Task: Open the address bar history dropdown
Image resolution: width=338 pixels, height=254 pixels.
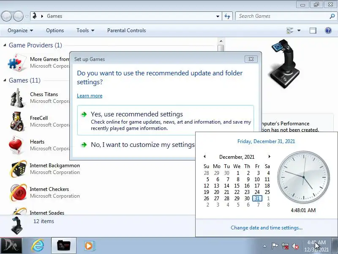Action: (218, 16)
